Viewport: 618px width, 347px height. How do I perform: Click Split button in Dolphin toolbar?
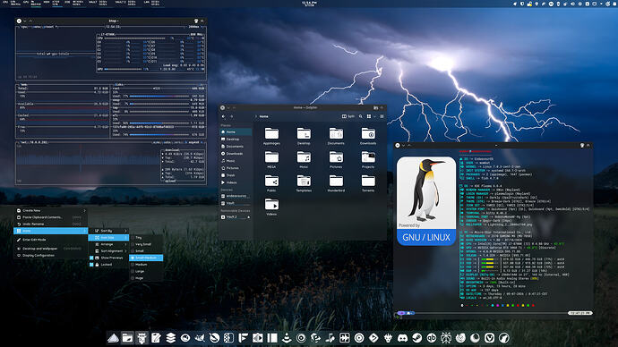click(348, 116)
